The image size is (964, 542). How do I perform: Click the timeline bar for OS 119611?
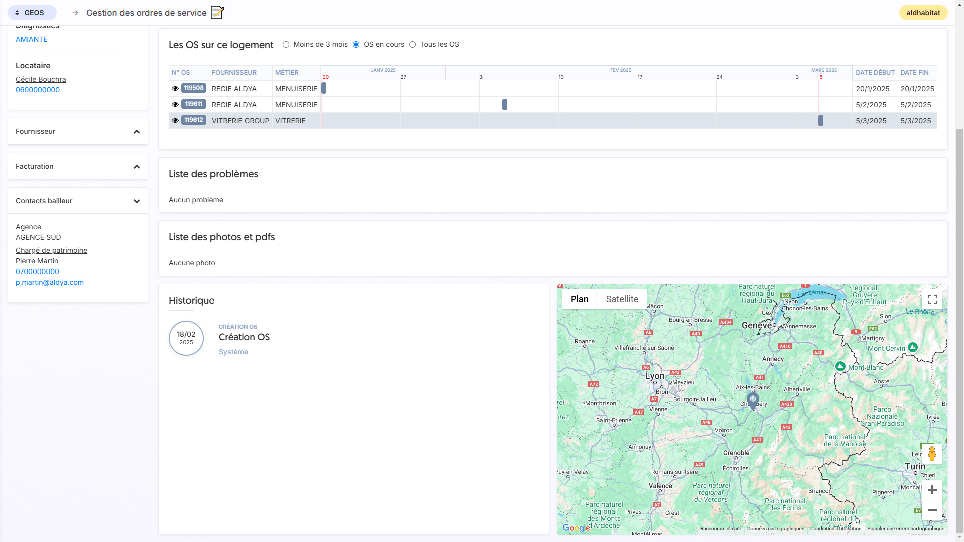click(504, 105)
